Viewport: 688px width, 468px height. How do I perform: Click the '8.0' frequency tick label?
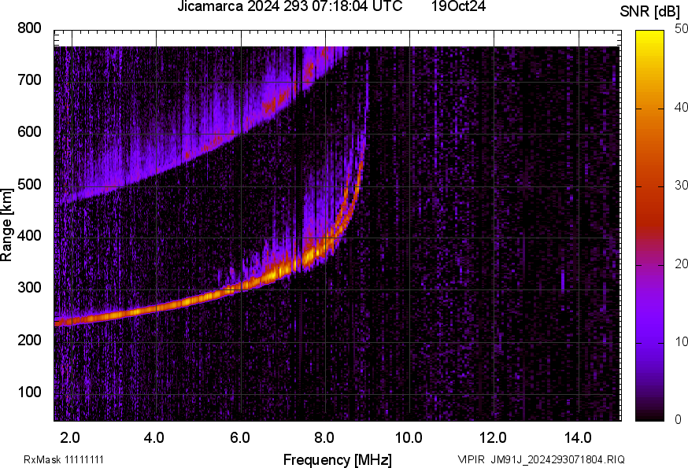(x=324, y=438)
